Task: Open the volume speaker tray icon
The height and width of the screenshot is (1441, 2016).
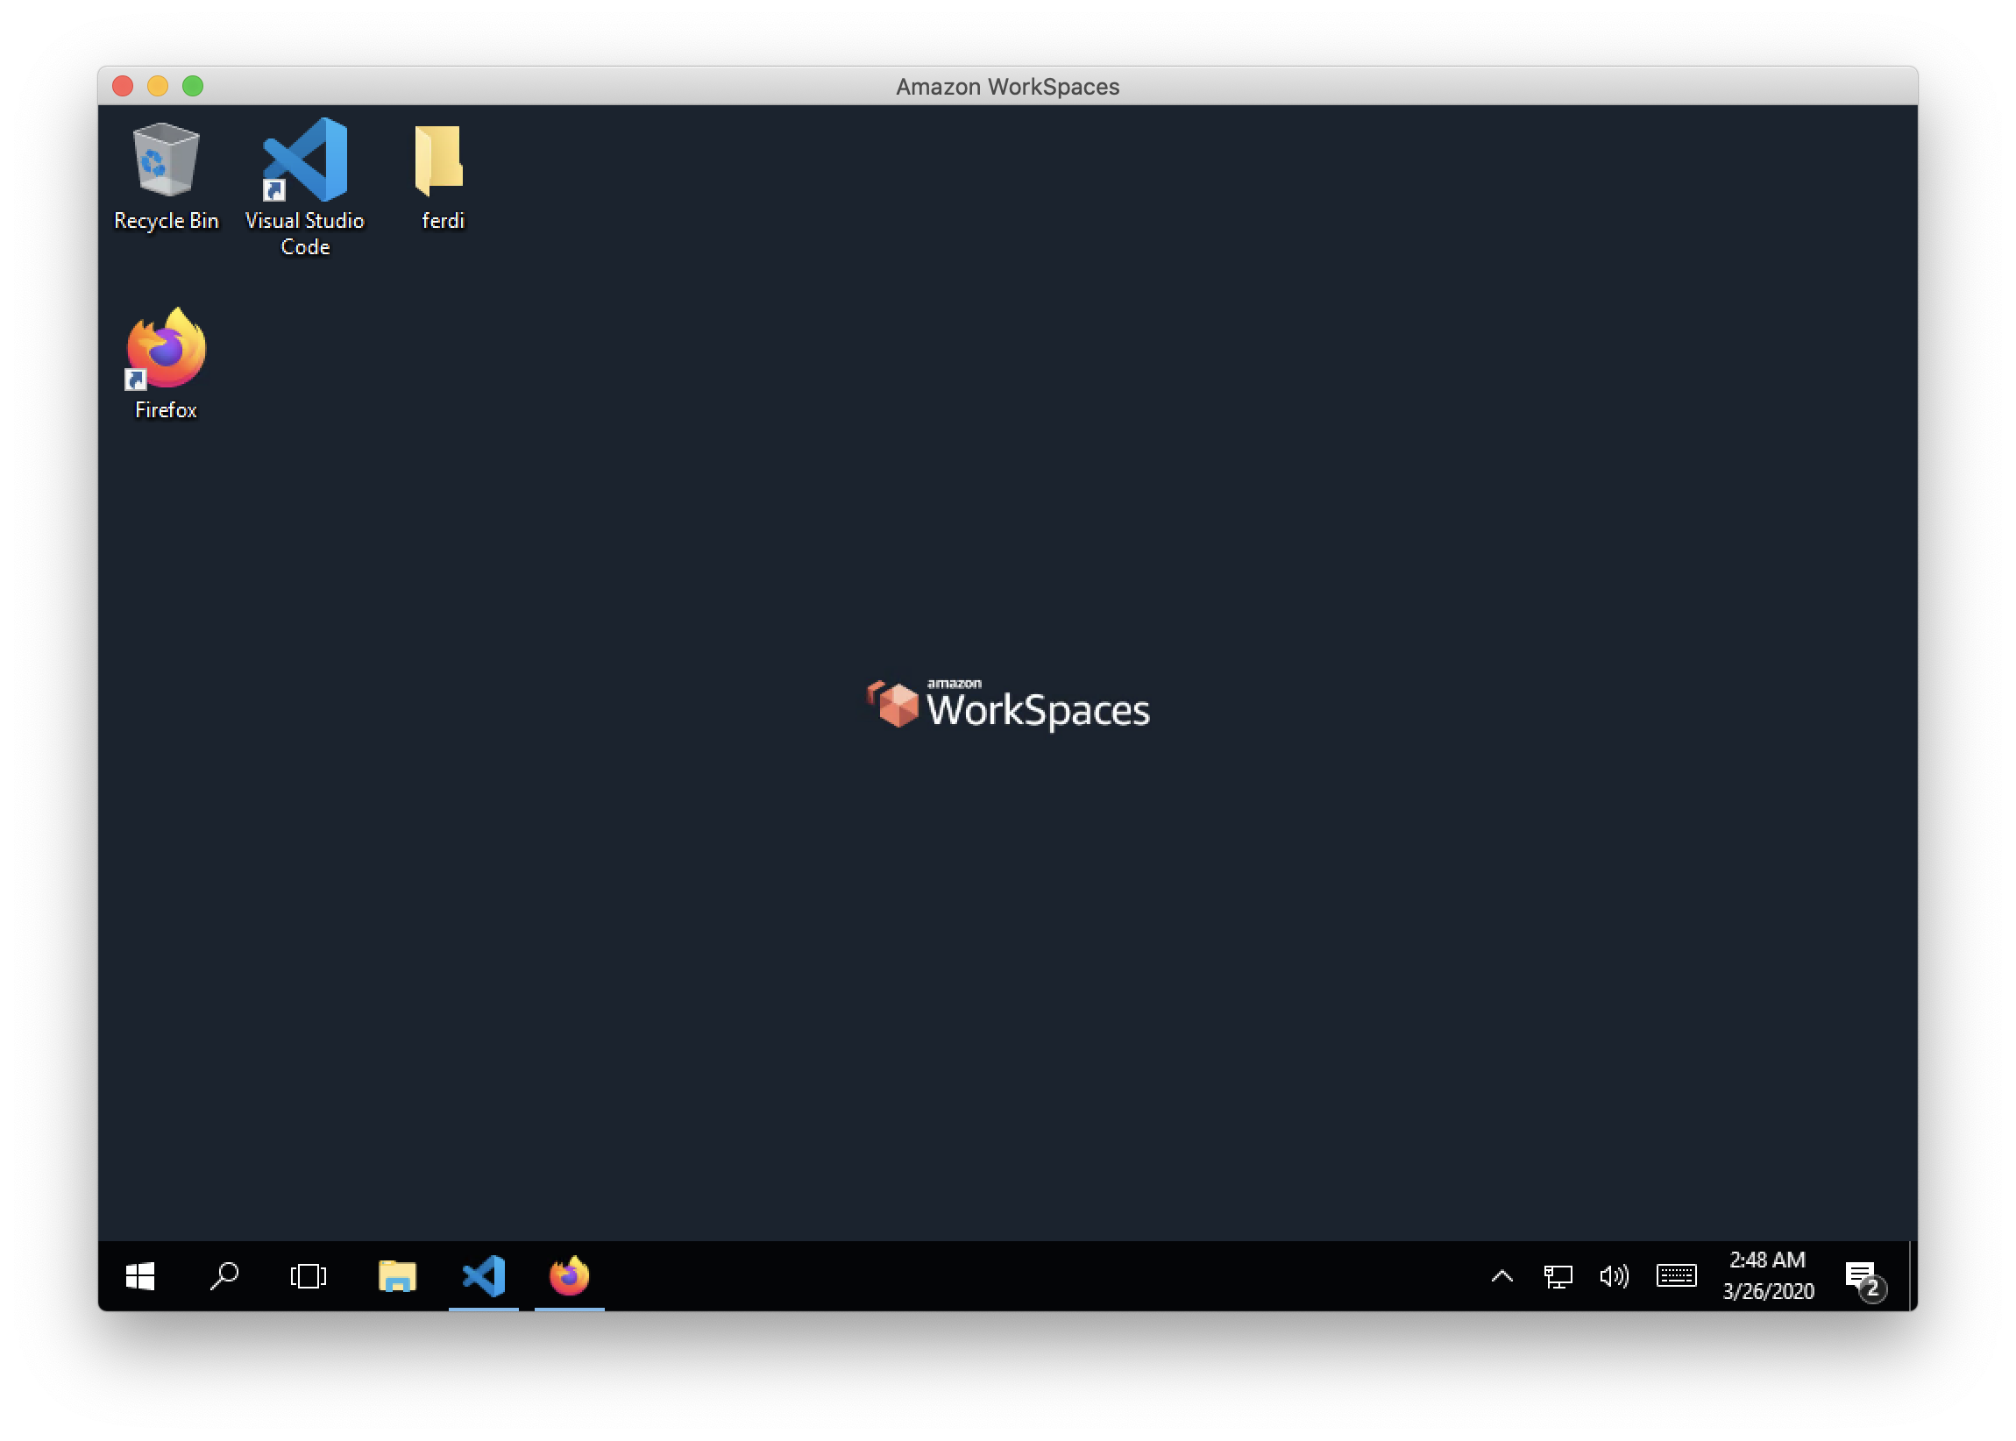Action: coord(1613,1276)
